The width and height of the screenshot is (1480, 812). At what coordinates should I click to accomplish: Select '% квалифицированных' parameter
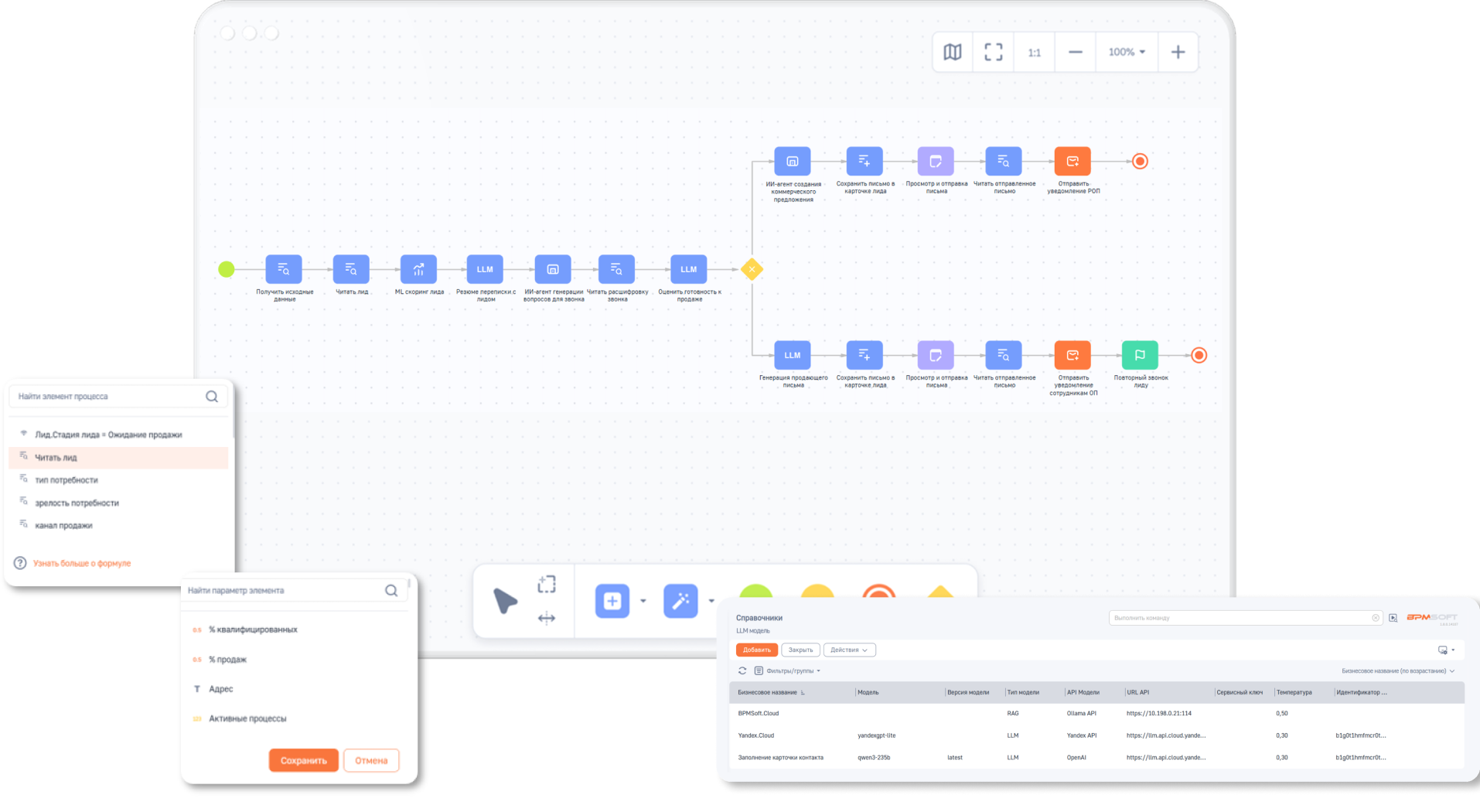point(253,629)
